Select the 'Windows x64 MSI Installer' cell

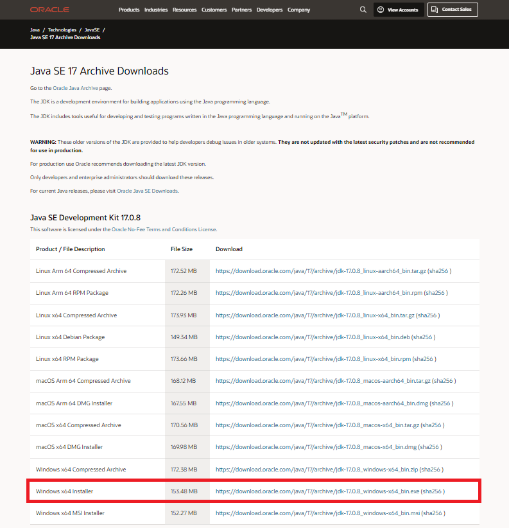[x=98, y=513]
